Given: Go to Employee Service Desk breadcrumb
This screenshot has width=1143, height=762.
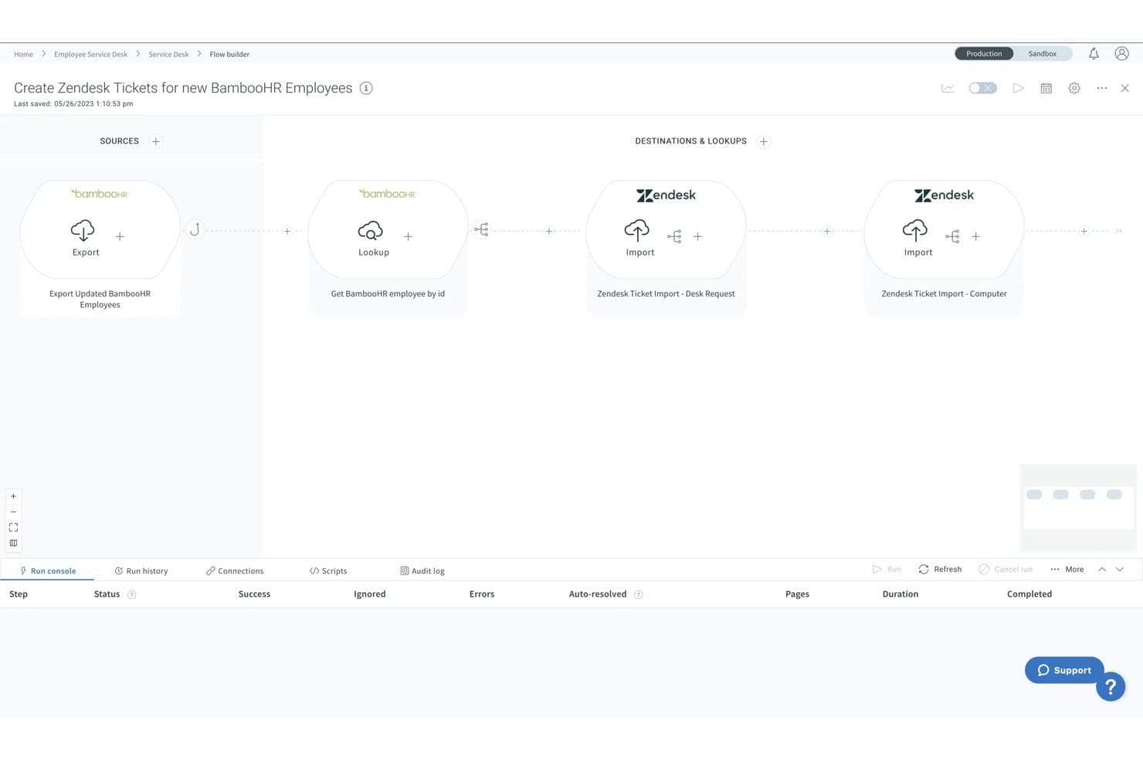Looking at the screenshot, I should [x=91, y=54].
